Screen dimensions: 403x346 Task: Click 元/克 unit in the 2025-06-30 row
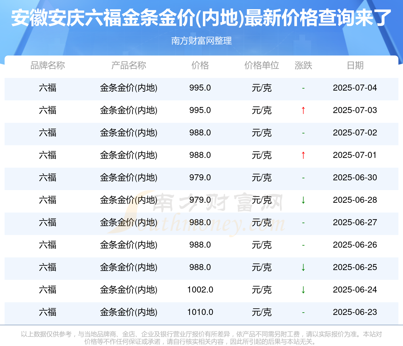pyautogui.click(x=262, y=177)
